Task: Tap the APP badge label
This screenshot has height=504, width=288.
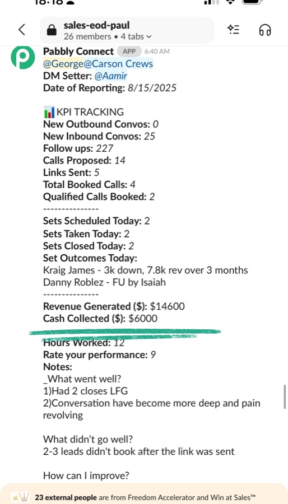Action: 129,52
